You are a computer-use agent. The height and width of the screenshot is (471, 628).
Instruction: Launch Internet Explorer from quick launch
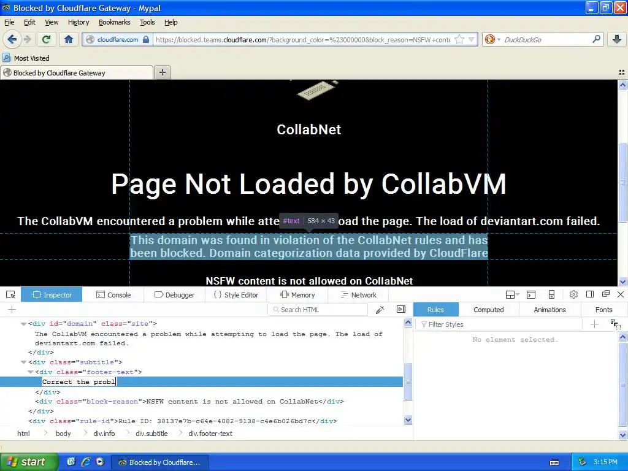coord(86,462)
